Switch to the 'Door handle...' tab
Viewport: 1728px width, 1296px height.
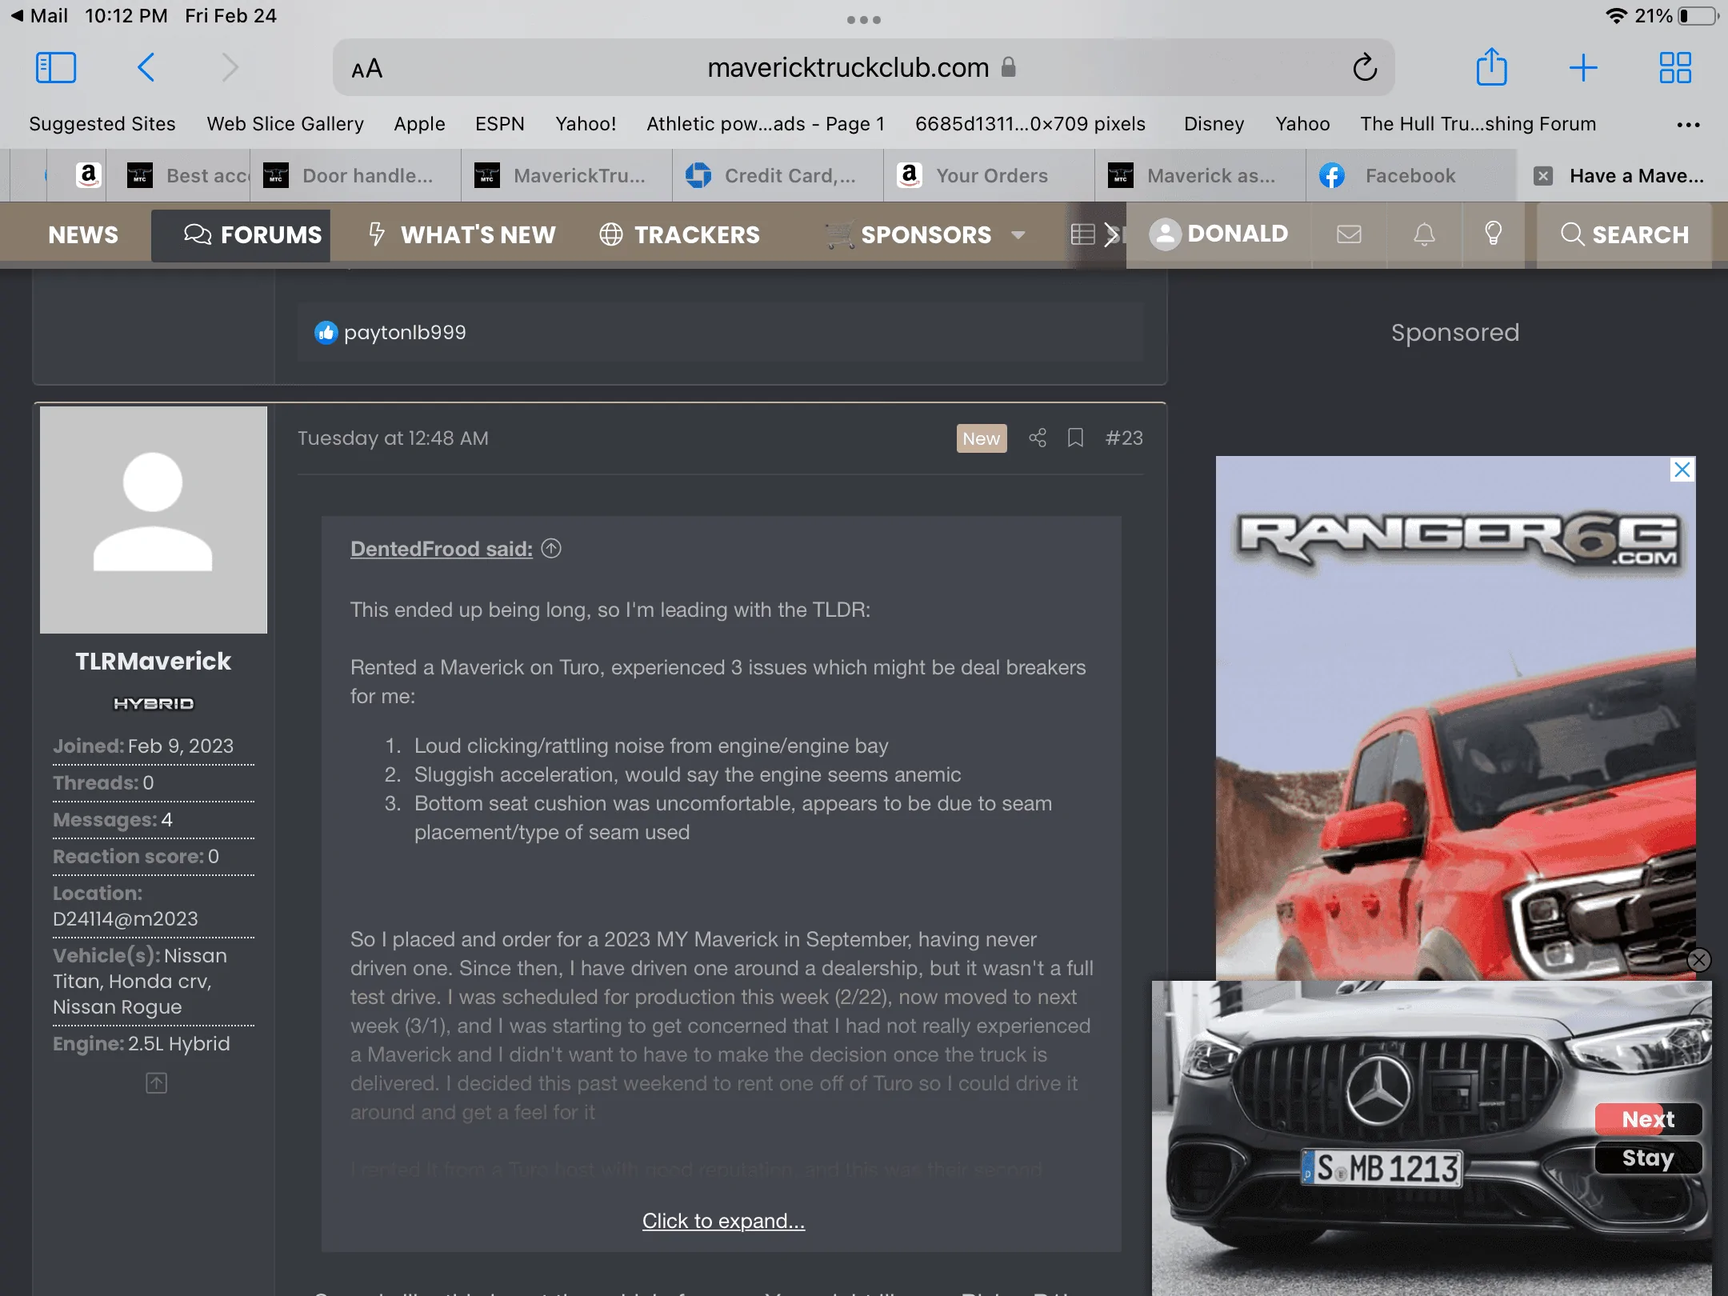[355, 176]
